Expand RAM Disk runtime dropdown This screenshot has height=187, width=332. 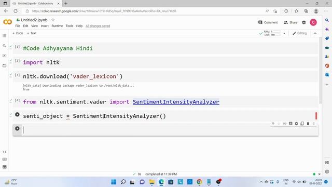pyautogui.click(x=284, y=33)
